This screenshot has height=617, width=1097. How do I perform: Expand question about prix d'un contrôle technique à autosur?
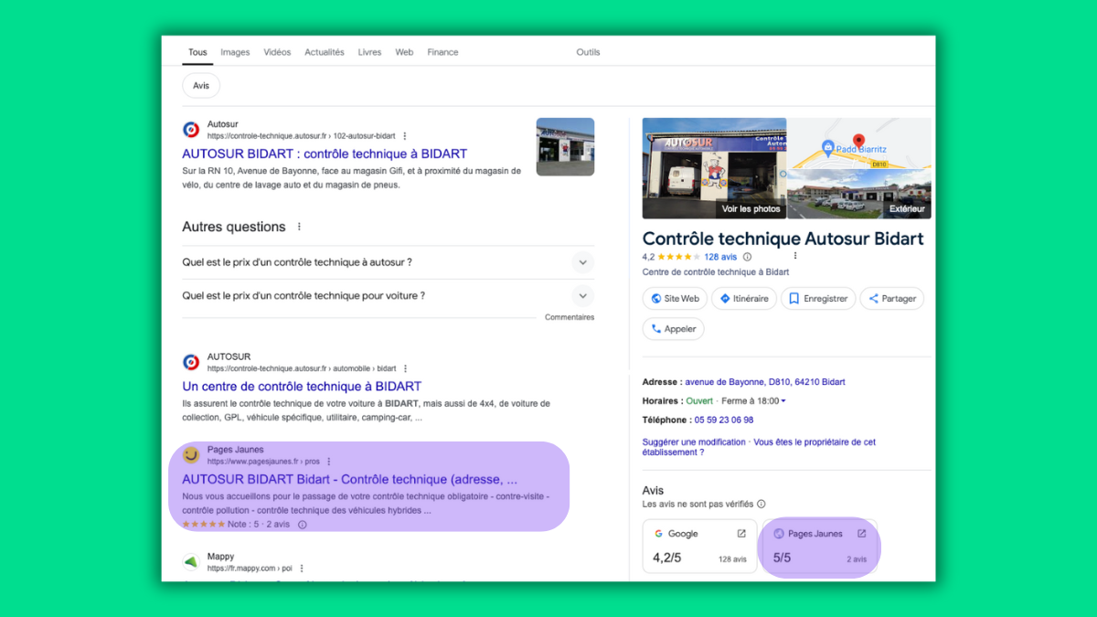(388, 262)
